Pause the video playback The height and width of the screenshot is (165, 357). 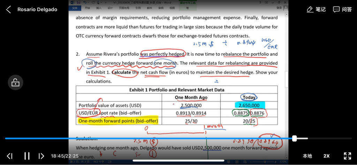[27, 156]
